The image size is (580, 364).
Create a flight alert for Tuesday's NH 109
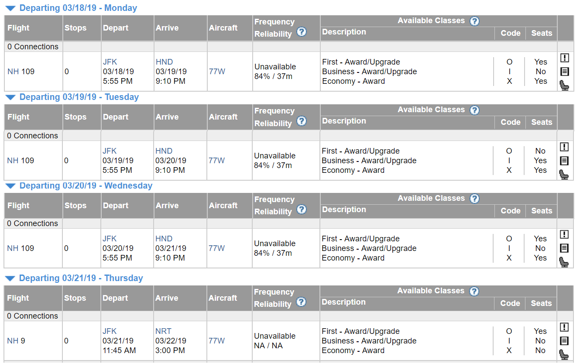pos(564,147)
